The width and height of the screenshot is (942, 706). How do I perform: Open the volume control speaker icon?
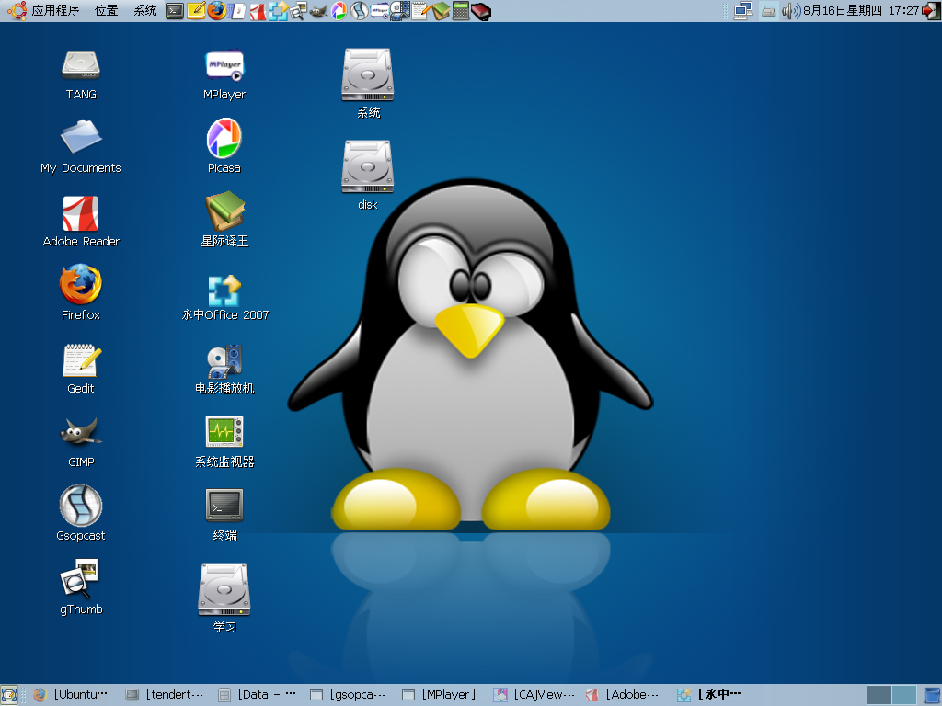pos(791,11)
